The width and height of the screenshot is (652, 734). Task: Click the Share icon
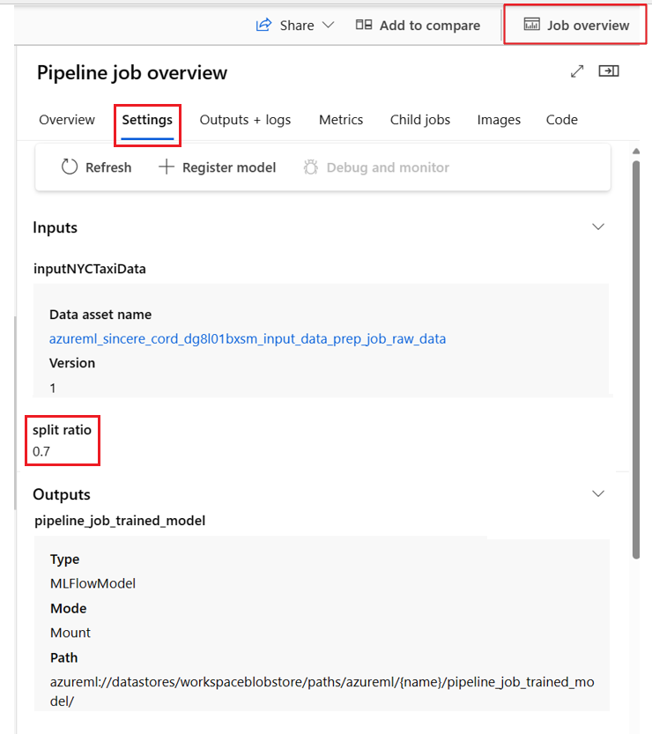[x=263, y=26]
